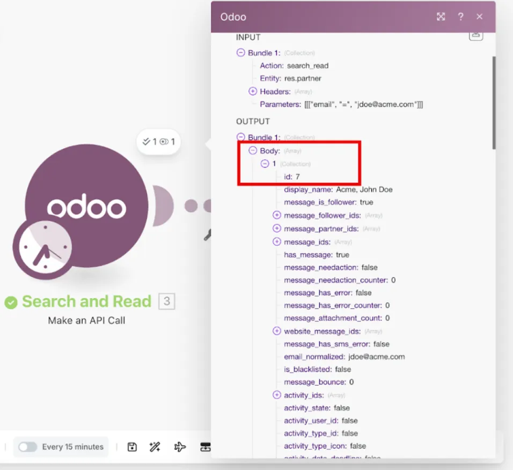
Task: Click message_is_follower: true row
Action: coord(328,202)
